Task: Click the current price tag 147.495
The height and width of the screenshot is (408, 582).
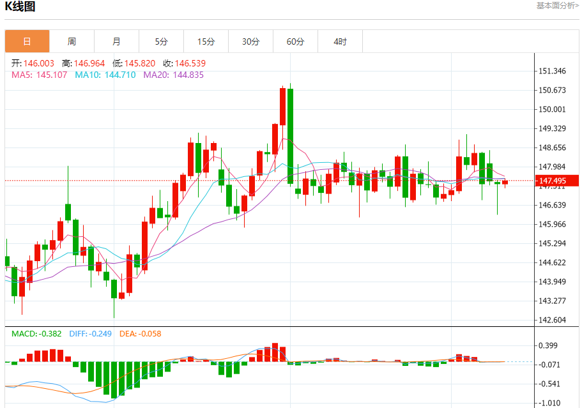Action: (556, 181)
